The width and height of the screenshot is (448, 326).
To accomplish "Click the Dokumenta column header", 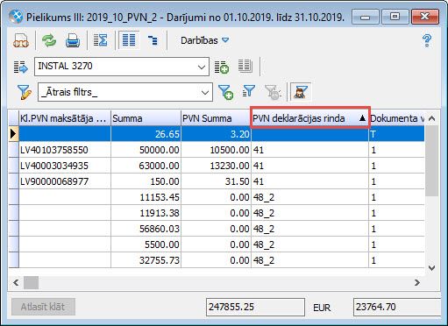I will pos(396,118).
